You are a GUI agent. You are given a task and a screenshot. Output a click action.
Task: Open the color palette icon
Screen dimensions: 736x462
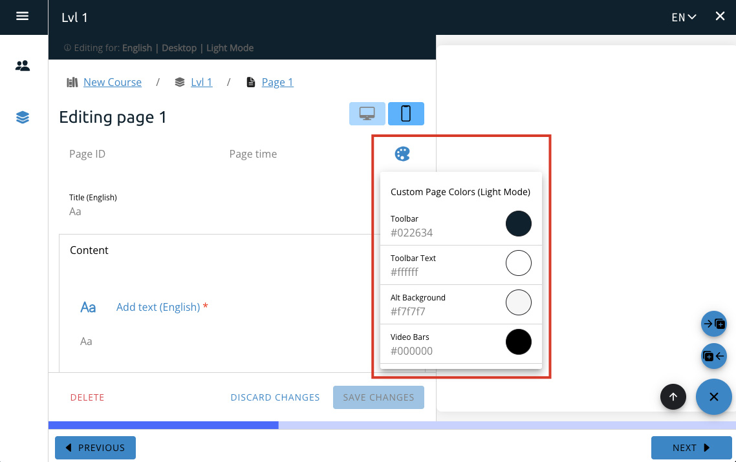[402, 154]
